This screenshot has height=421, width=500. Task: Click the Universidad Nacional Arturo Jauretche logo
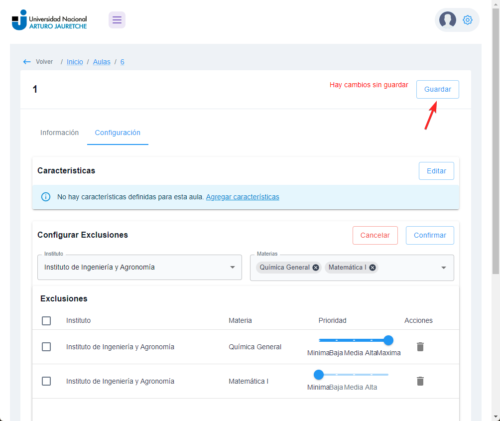(x=49, y=20)
